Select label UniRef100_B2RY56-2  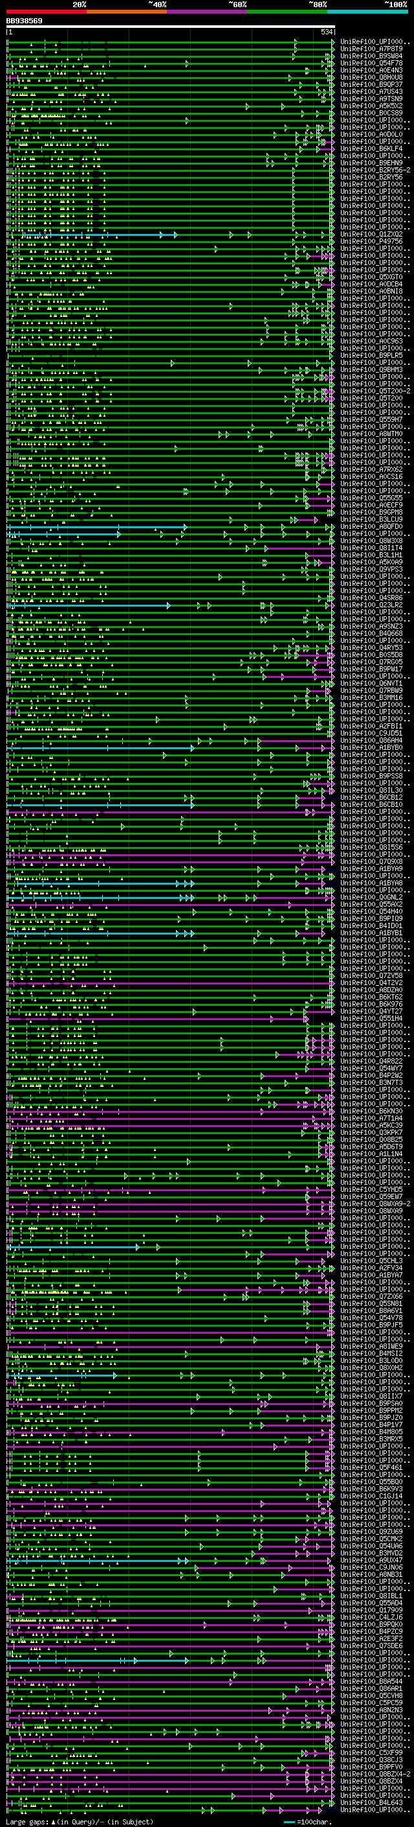tap(375, 170)
